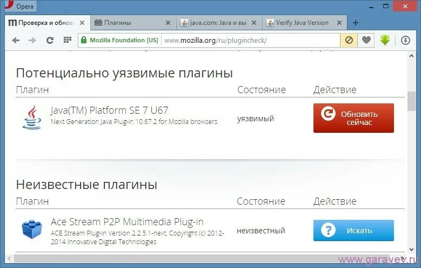Click the green download arrow extension icon
Image resolution: width=421 pixels, height=268 pixels.
[x=385, y=41]
